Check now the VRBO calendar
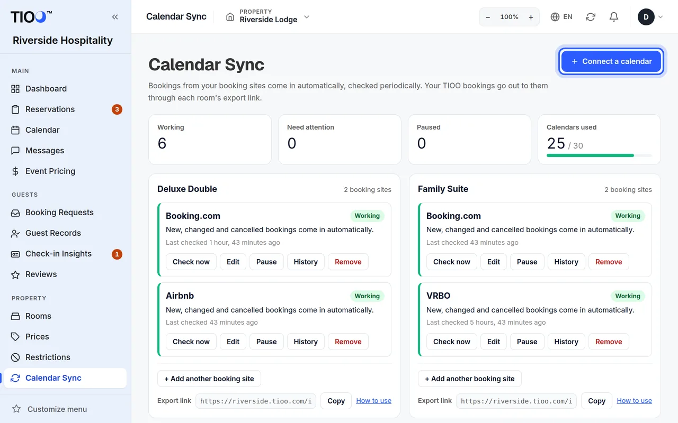 click(x=452, y=342)
